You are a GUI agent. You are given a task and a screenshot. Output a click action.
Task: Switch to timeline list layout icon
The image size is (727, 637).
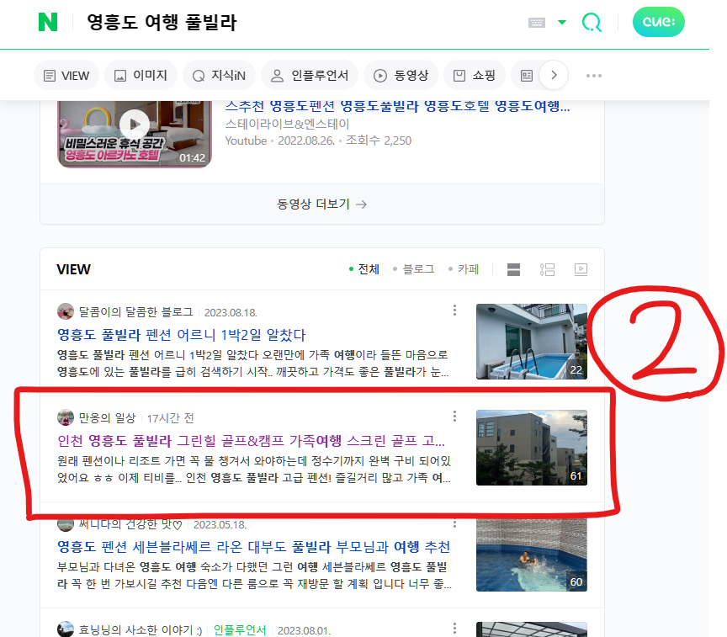click(x=547, y=269)
